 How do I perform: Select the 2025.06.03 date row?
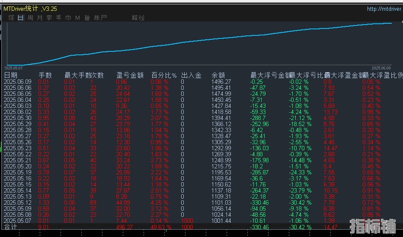point(17,106)
